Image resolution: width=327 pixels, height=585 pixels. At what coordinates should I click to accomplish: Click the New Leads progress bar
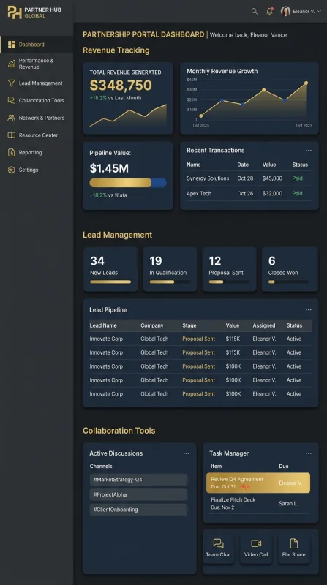[110, 282]
